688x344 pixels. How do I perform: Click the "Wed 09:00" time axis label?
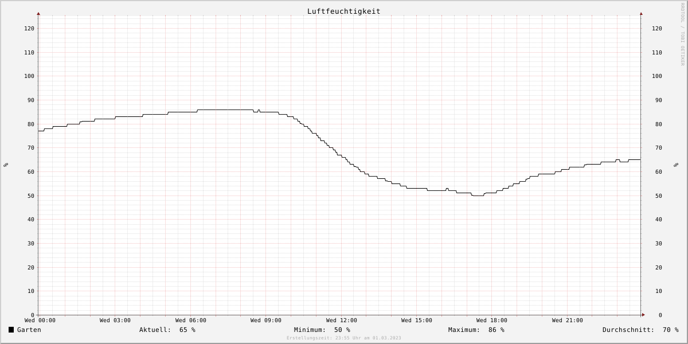(x=266, y=320)
